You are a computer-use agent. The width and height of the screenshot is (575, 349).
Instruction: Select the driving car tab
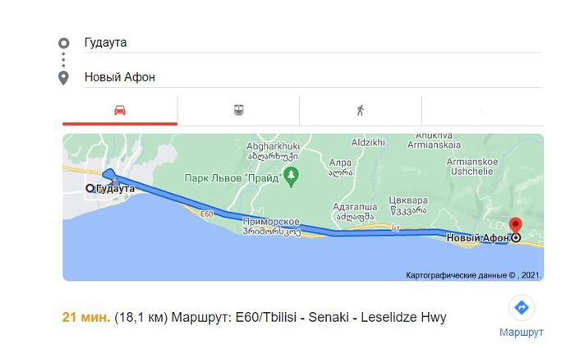tap(120, 111)
